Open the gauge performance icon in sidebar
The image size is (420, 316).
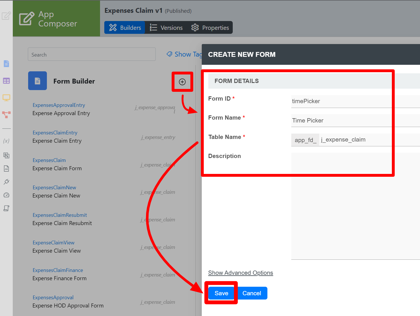tap(6, 195)
